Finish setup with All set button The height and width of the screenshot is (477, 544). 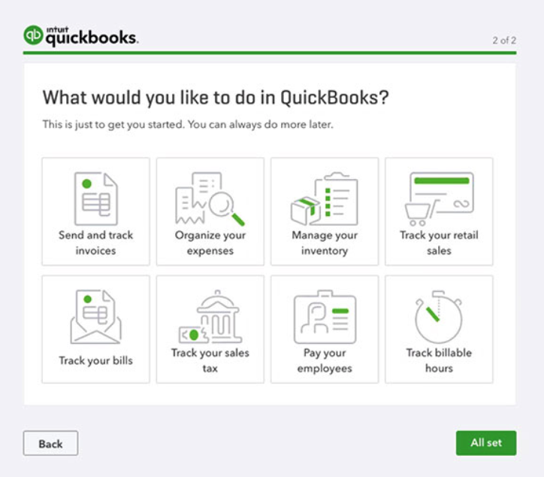click(x=485, y=442)
